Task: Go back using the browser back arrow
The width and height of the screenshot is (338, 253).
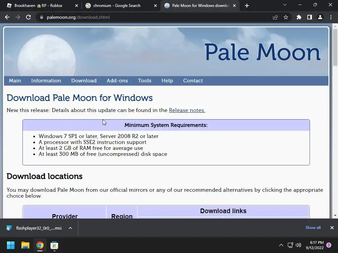Action: 7,17
